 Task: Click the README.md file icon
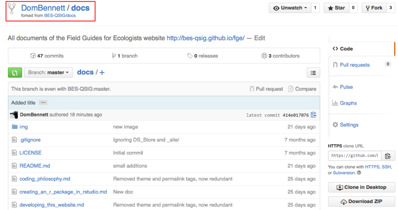[x=14, y=166]
